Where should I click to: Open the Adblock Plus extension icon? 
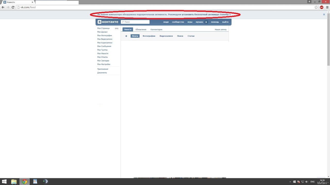click(x=321, y=7)
